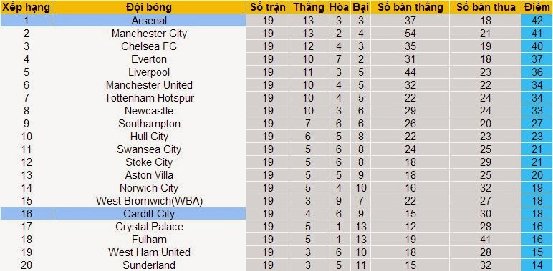Select the Arsenal team name
The height and width of the screenshot is (271, 553).
pyautogui.click(x=149, y=21)
